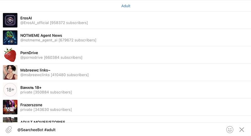Click the @SearcheeBot #adult message field
The image size is (251, 136).
pyautogui.click(x=119, y=129)
